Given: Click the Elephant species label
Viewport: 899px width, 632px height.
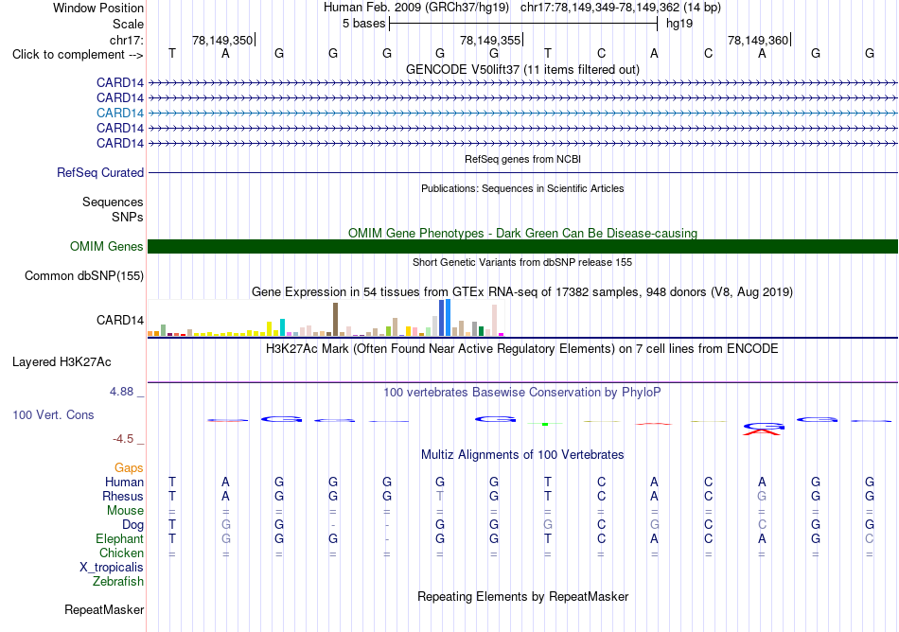Looking at the screenshot, I should (x=120, y=538).
